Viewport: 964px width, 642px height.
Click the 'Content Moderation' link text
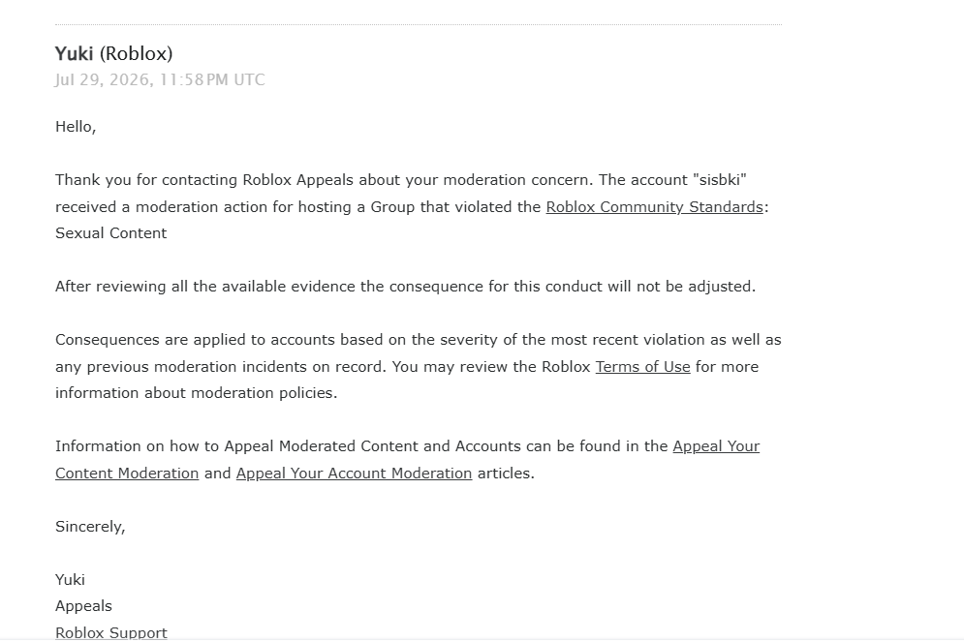127,474
